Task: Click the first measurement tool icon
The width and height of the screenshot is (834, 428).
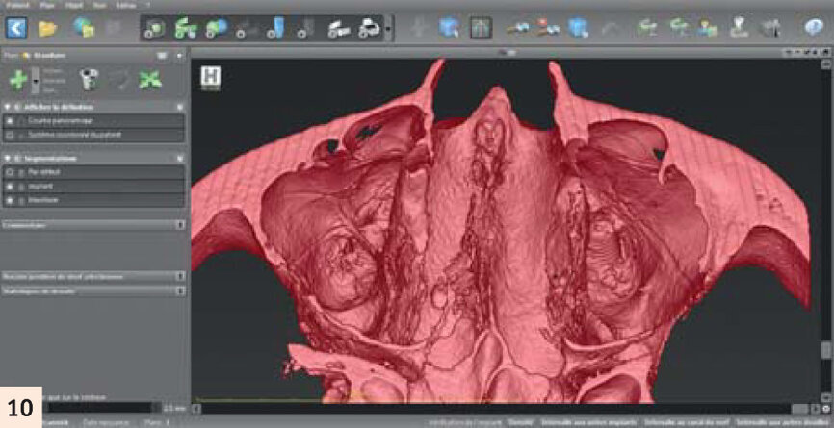Action: coord(517,28)
